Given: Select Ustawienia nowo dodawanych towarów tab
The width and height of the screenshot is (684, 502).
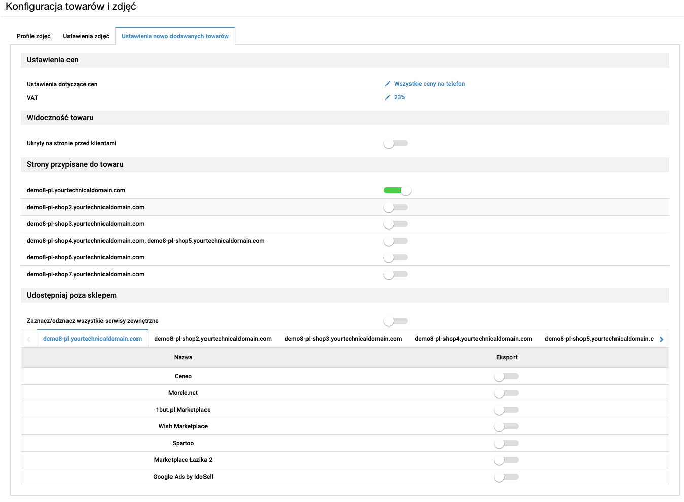Looking at the screenshot, I should click(175, 36).
